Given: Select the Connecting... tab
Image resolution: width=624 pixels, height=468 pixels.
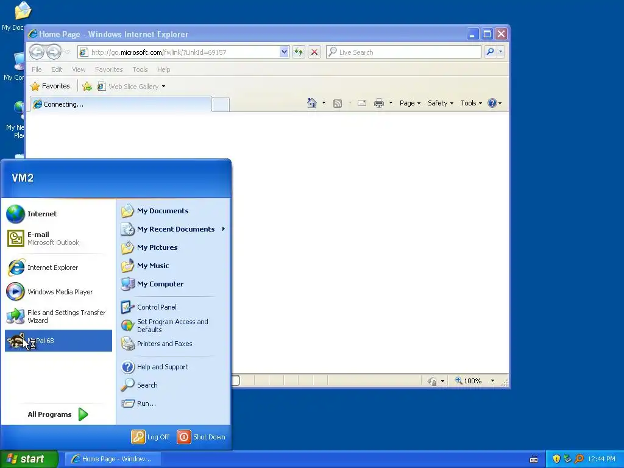Looking at the screenshot, I should click(x=121, y=104).
